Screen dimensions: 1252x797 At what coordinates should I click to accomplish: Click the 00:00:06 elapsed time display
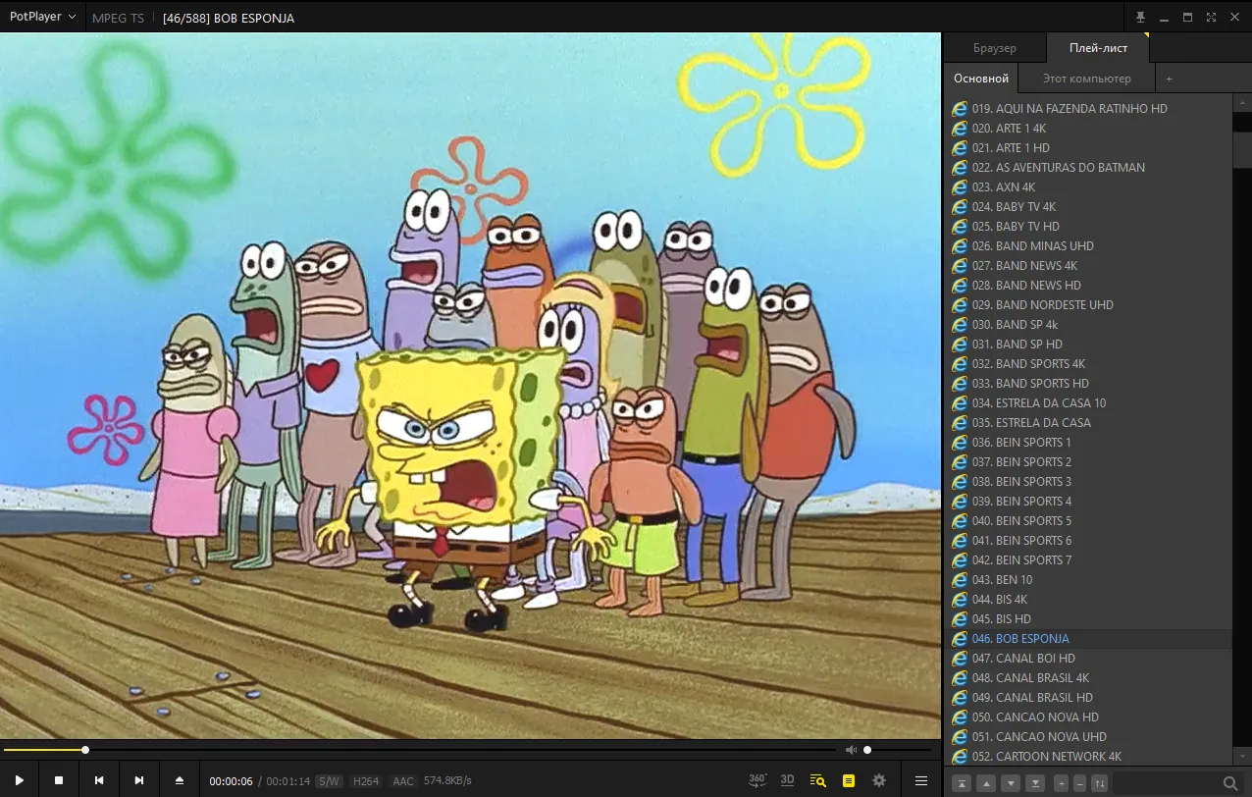click(x=231, y=781)
